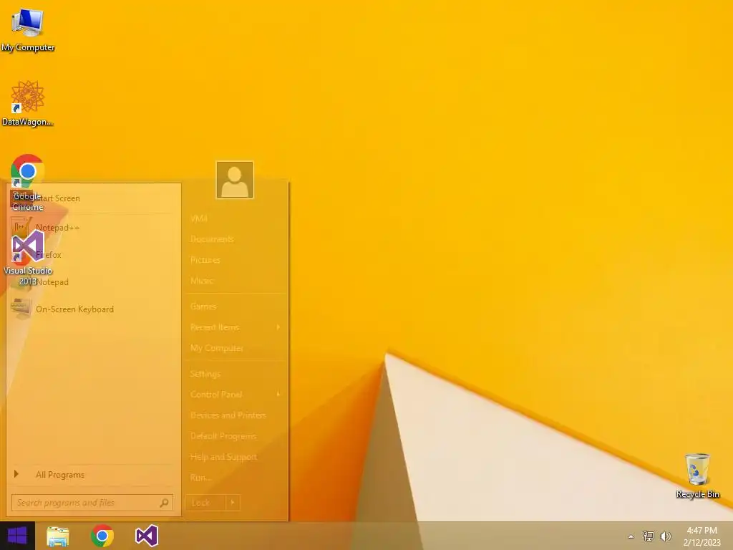
Task: Open Google Chrome desktop shortcut
Action: (x=28, y=183)
